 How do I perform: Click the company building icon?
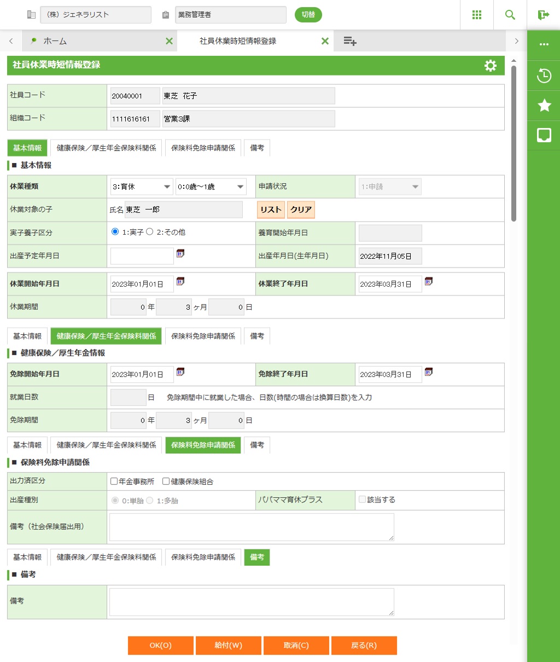[x=31, y=15]
